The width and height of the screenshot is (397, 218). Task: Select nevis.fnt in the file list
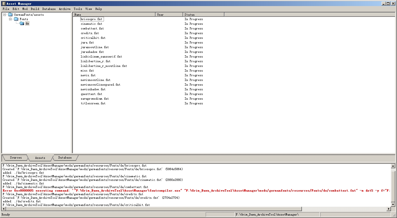click(88, 75)
